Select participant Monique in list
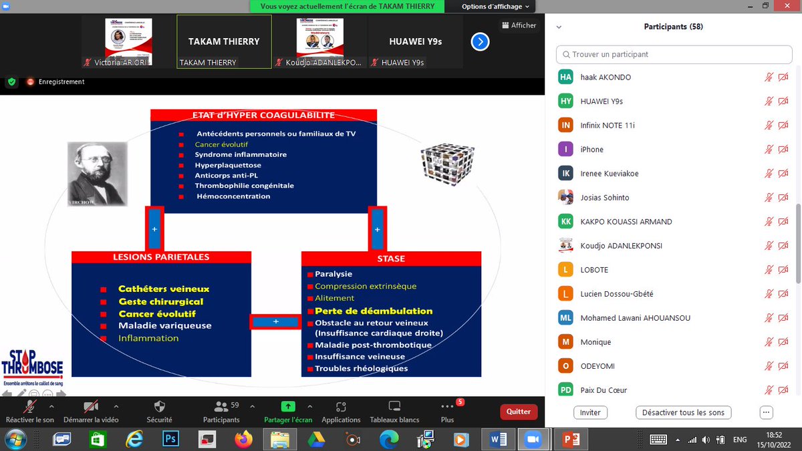The height and width of the screenshot is (451, 802). [x=674, y=342]
